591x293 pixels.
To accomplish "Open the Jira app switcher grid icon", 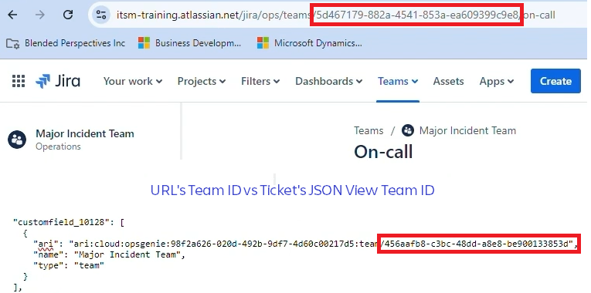I will 19,81.
